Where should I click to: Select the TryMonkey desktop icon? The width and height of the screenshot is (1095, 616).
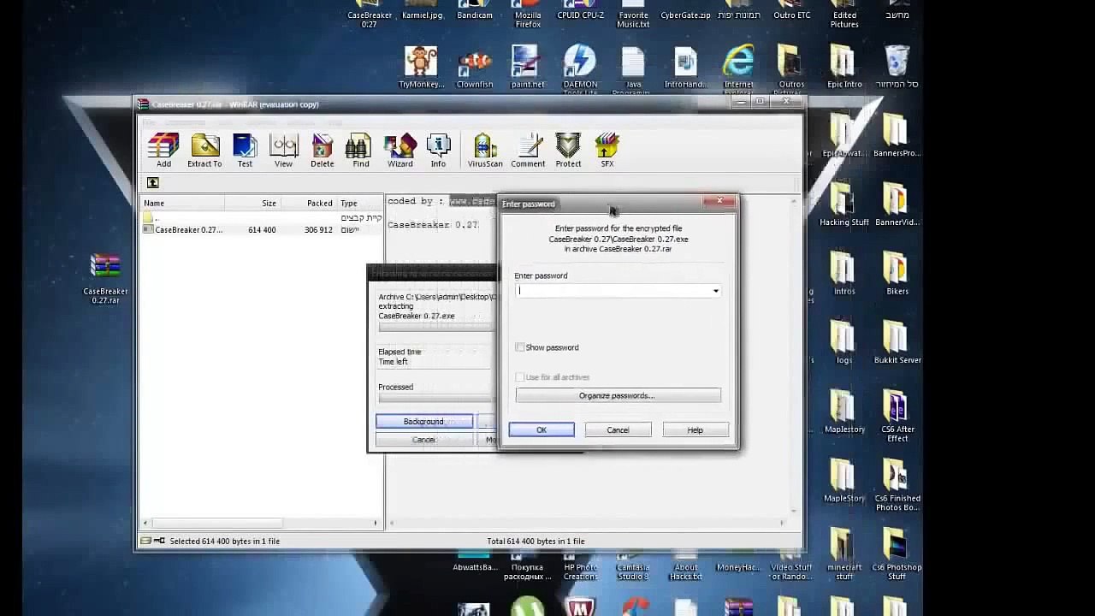click(x=421, y=67)
